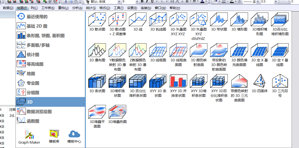299x148 pixels.
Task: Open the 数据浏览绘图 category
Action: coord(50,111)
